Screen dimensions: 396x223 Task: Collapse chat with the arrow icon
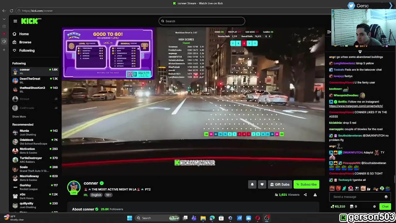tap(329, 32)
